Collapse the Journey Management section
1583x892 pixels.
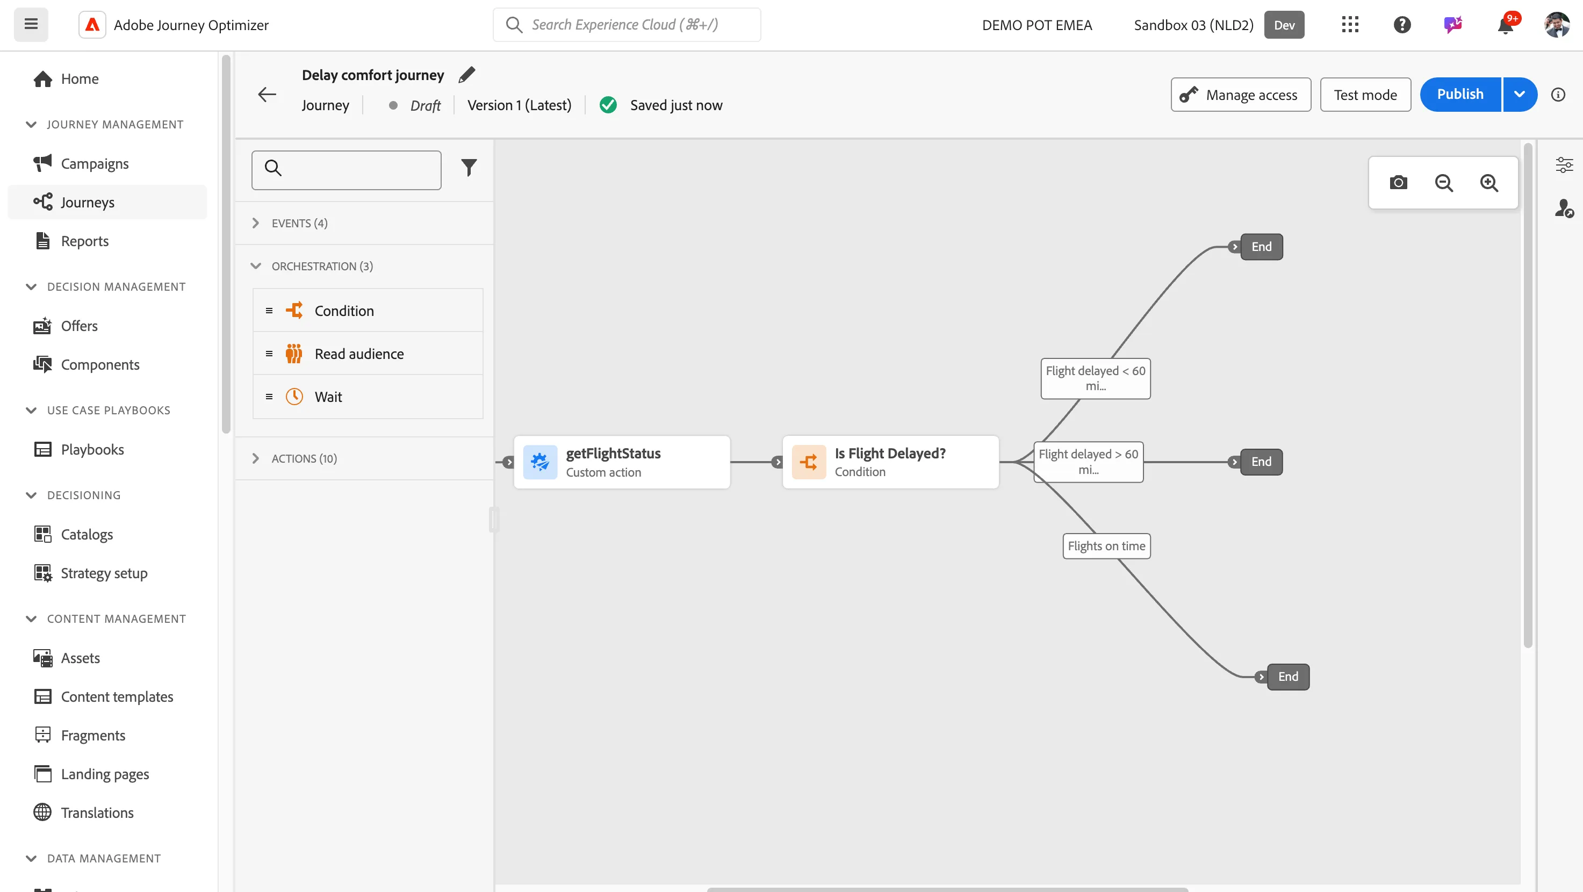pos(31,124)
